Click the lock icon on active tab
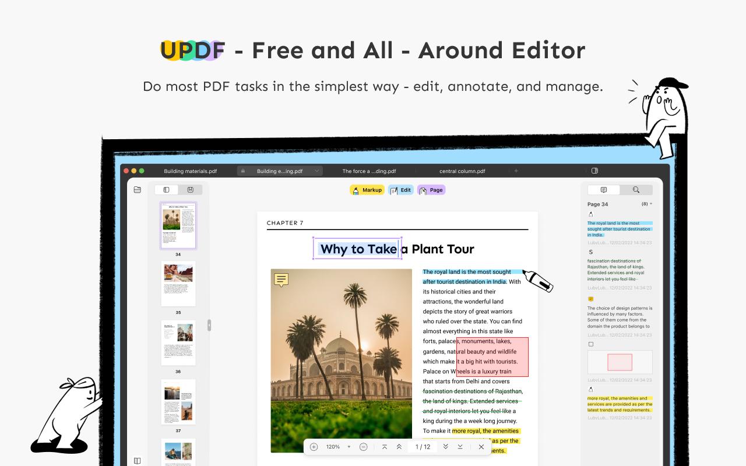The height and width of the screenshot is (466, 746). [243, 171]
